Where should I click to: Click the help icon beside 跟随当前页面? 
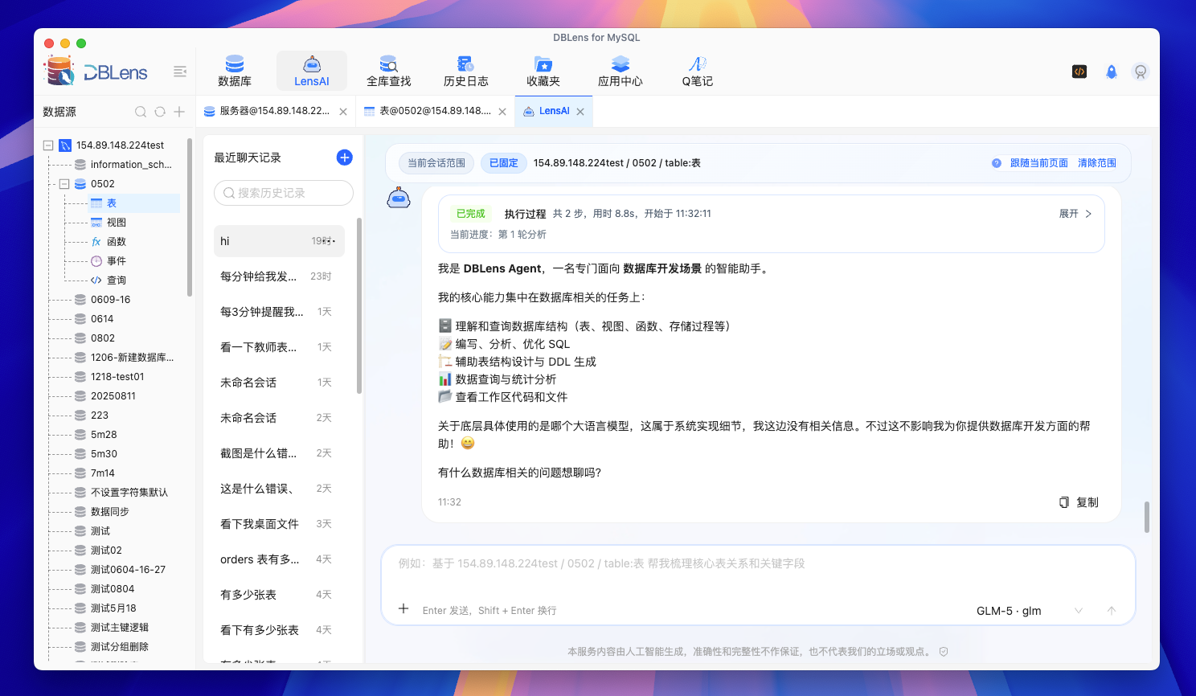click(997, 163)
